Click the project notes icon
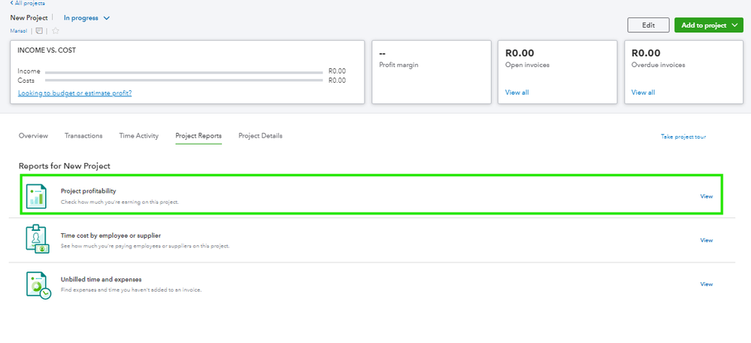 [40, 31]
